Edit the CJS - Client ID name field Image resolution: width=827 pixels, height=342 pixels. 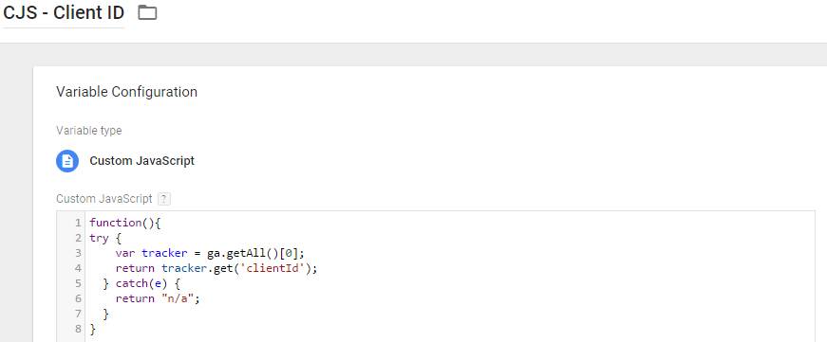click(x=64, y=12)
